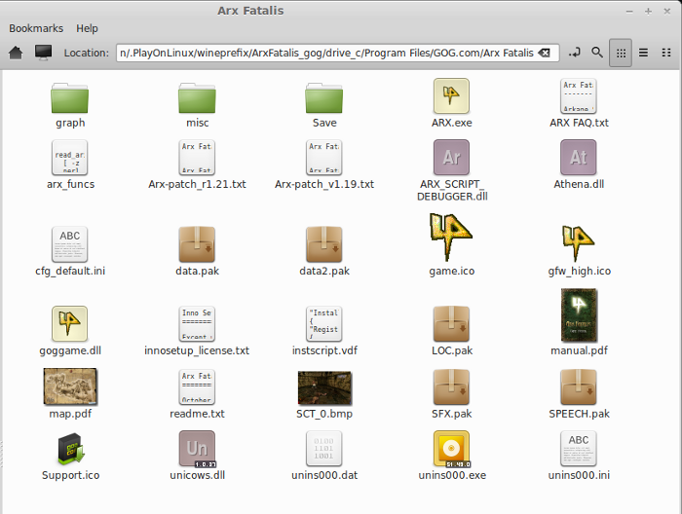
Task: Toggle location entry mode arrow icon
Action: pos(575,53)
